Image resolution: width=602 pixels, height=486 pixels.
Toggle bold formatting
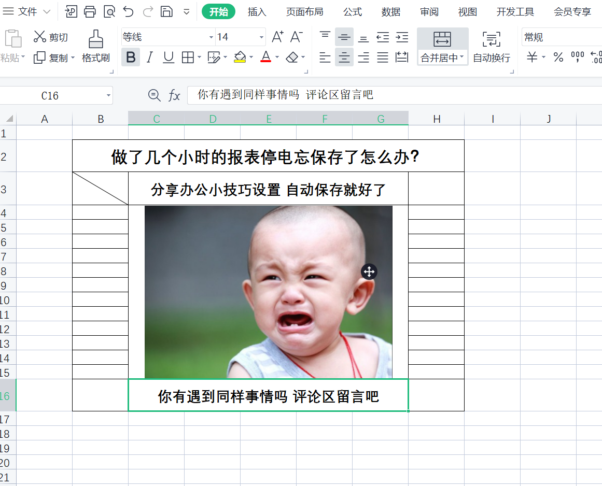pos(131,57)
